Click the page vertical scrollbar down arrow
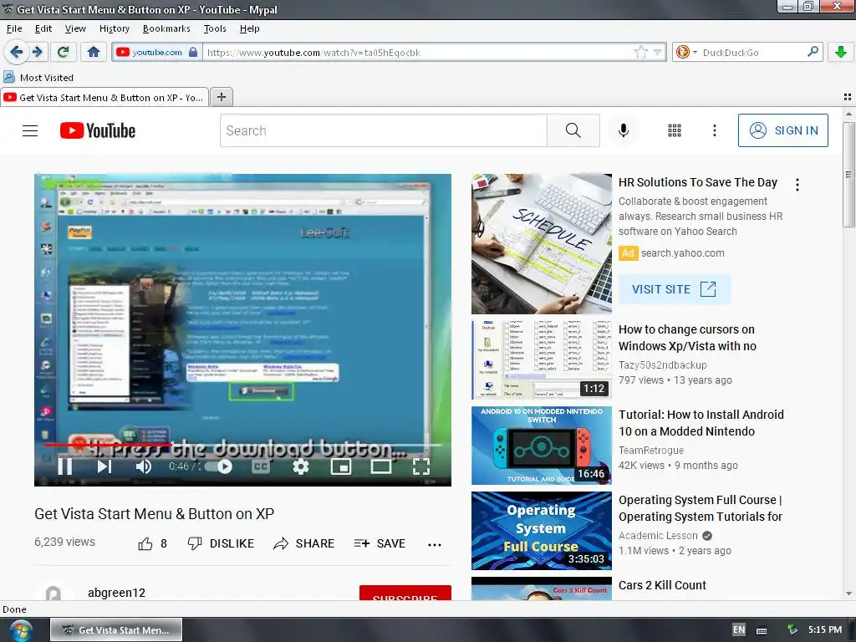 pyautogui.click(x=848, y=594)
